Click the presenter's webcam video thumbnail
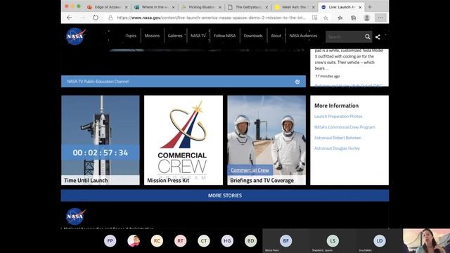 427,241
